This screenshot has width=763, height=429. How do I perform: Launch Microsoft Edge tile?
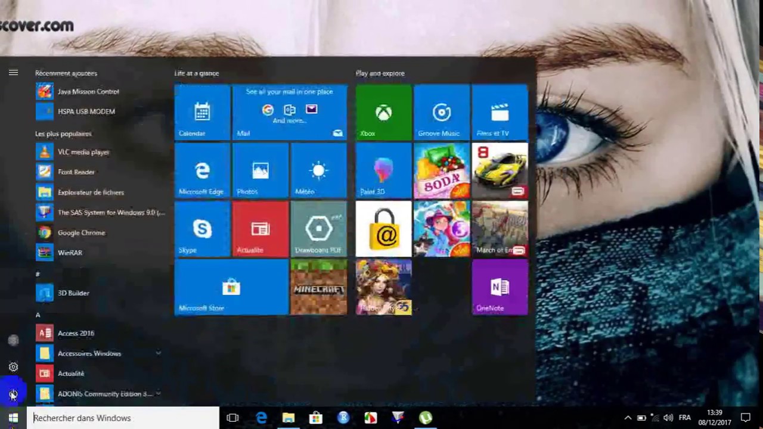[x=202, y=171]
